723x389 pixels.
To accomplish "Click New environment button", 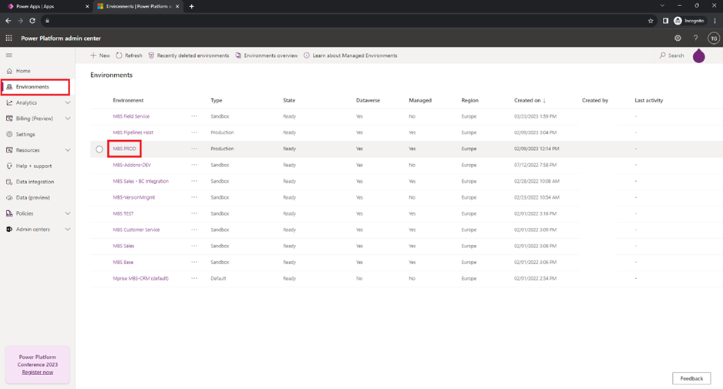I will [x=100, y=55].
